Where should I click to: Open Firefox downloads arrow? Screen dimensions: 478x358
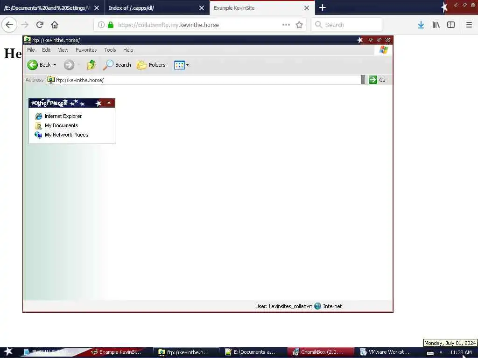point(421,25)
